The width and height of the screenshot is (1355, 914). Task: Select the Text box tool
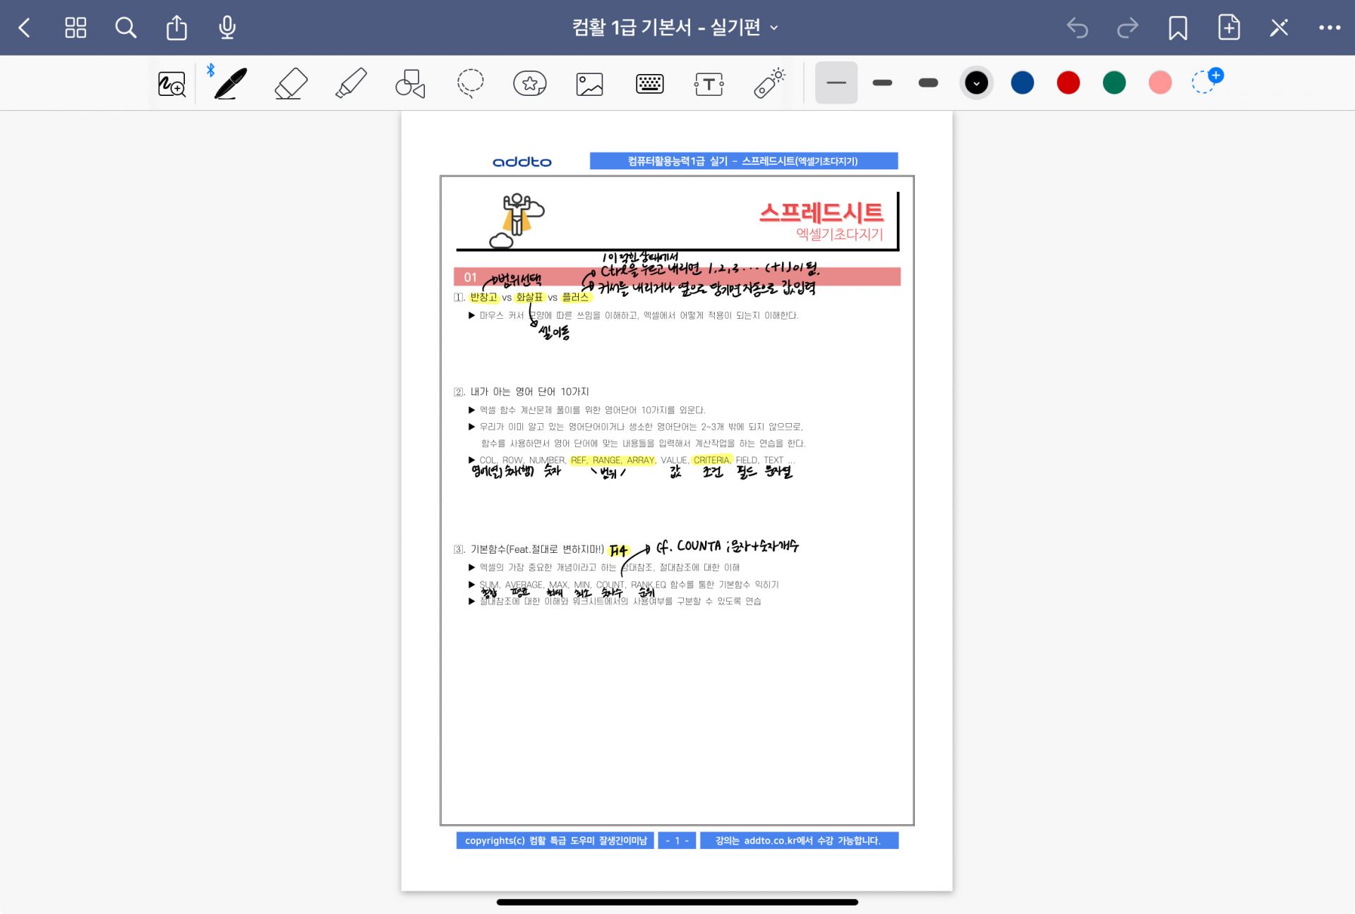(709, 84)
